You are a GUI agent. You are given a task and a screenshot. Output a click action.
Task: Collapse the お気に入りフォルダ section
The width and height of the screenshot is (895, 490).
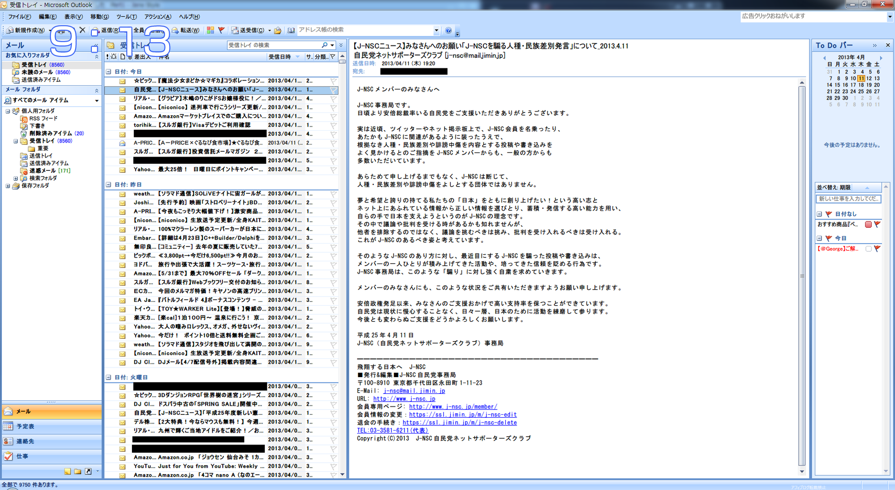(97, 56)
